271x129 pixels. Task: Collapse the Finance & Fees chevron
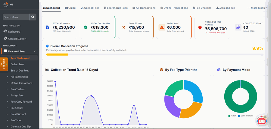(35, 51)
